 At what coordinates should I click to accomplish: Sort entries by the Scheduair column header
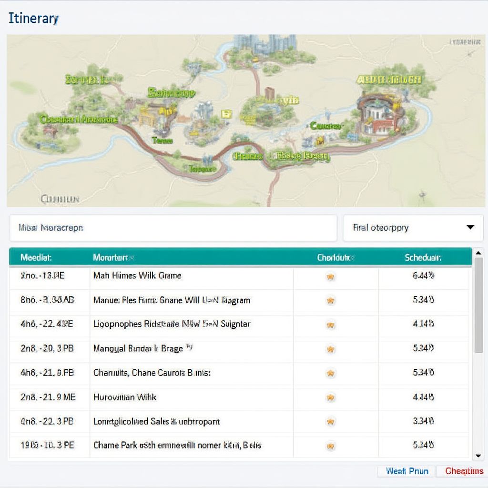click(x=423, y=257)
